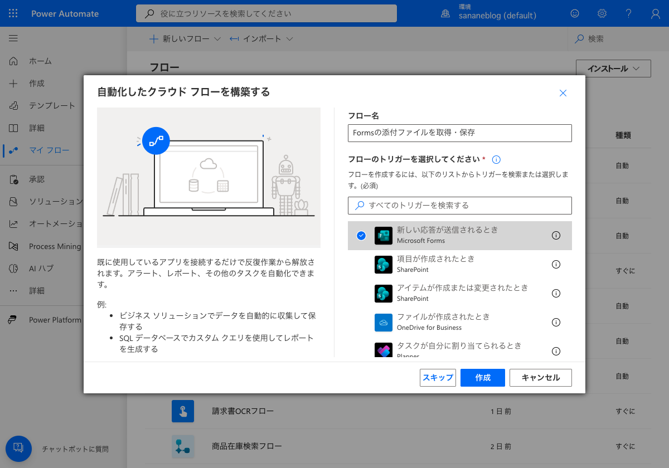Click the 検索 box in command bar
Image resolution: width=669 pixels, height=468 pixels.
[x=618, y=39]
